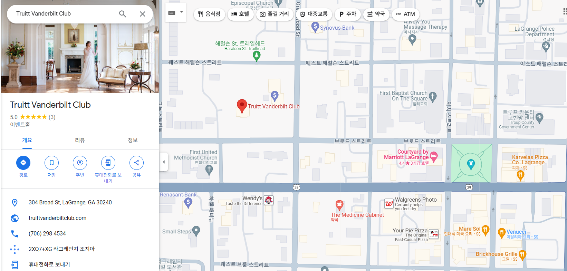Filter map by 음식점 restaurants
The height and width of the screenshot is (271, 567).
tap(209, 14)
